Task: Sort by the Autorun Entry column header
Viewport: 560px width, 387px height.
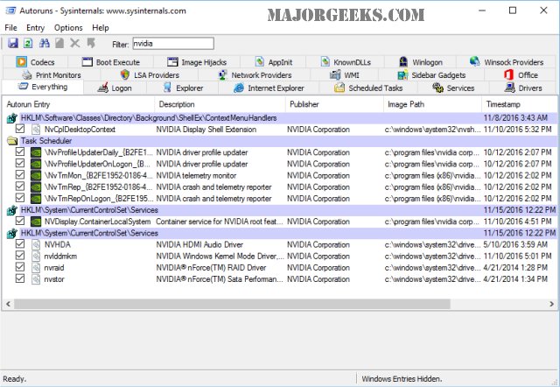Action: click(79, 104)
